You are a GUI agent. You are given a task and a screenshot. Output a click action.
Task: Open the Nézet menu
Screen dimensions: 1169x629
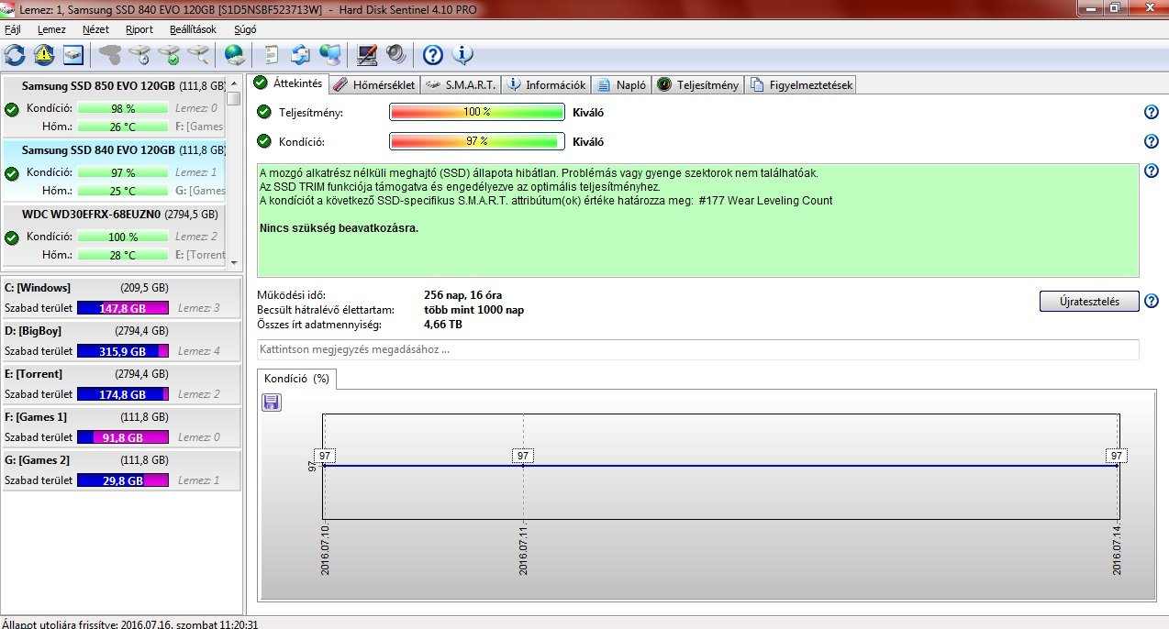point(95,29)
